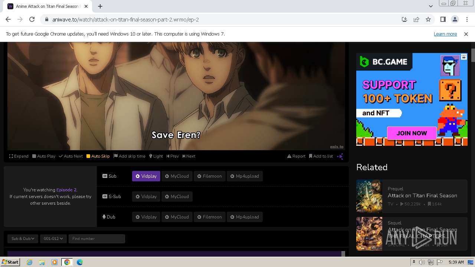Viewport: 475px width, 267px height.
Task: Click the system tray volume icon
Action: point(422,262)
